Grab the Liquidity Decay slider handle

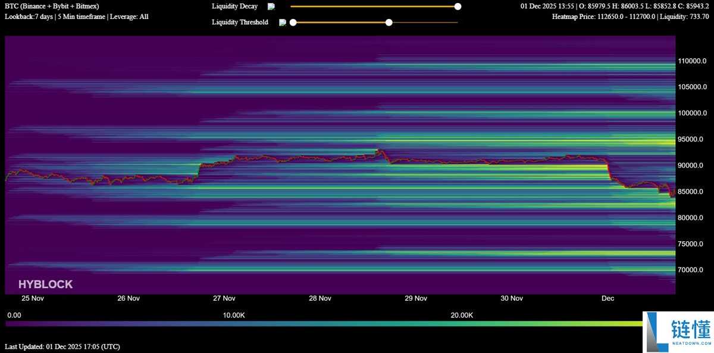458,7
